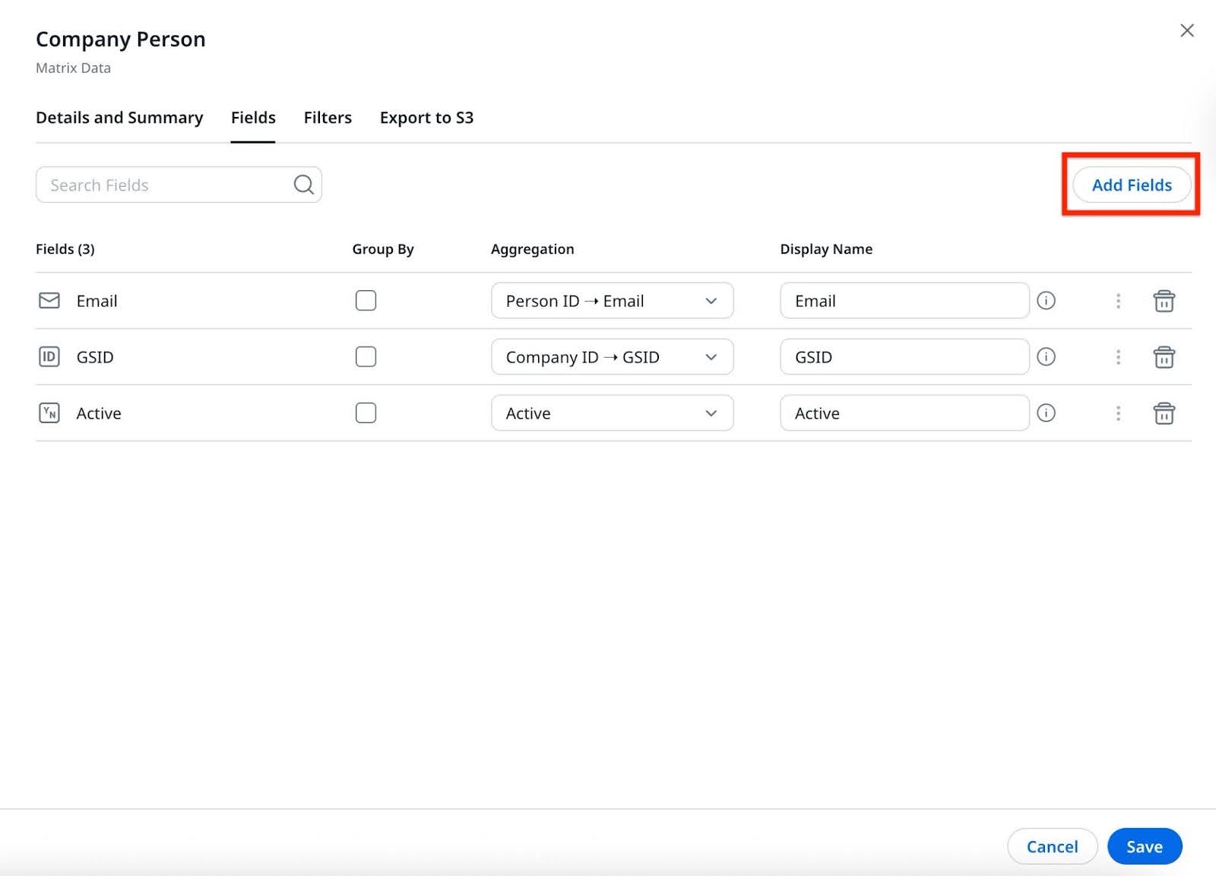This screenshot has height=876, width=1216.
Task: Click the search magnifier icon
Action: (x=302, y=184)
